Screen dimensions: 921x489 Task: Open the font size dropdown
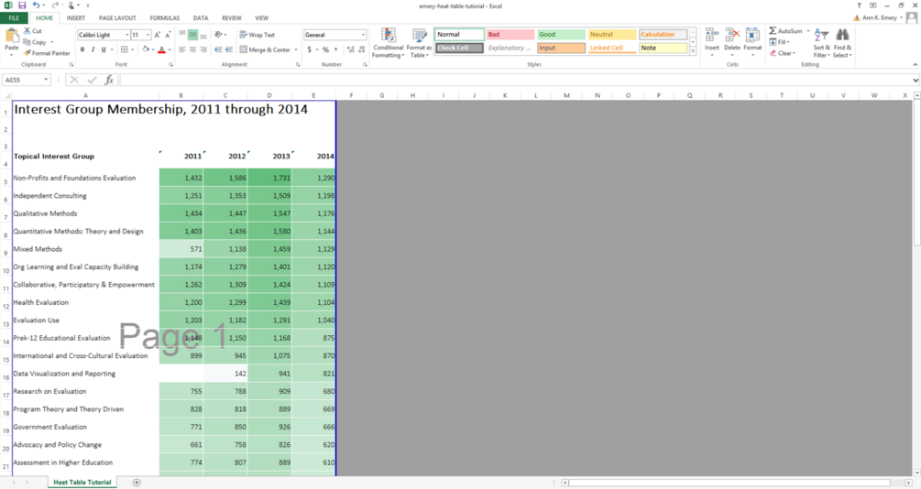(x=148, y=35)
